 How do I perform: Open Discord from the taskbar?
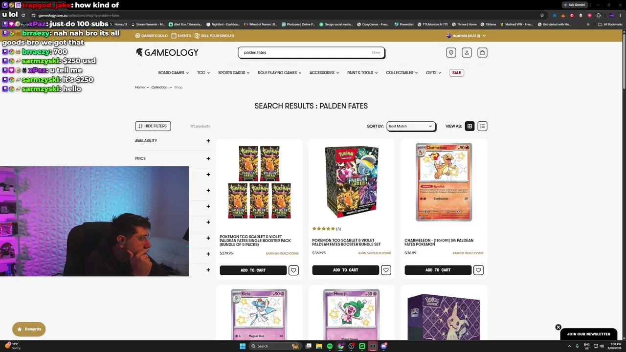point(384,346)
